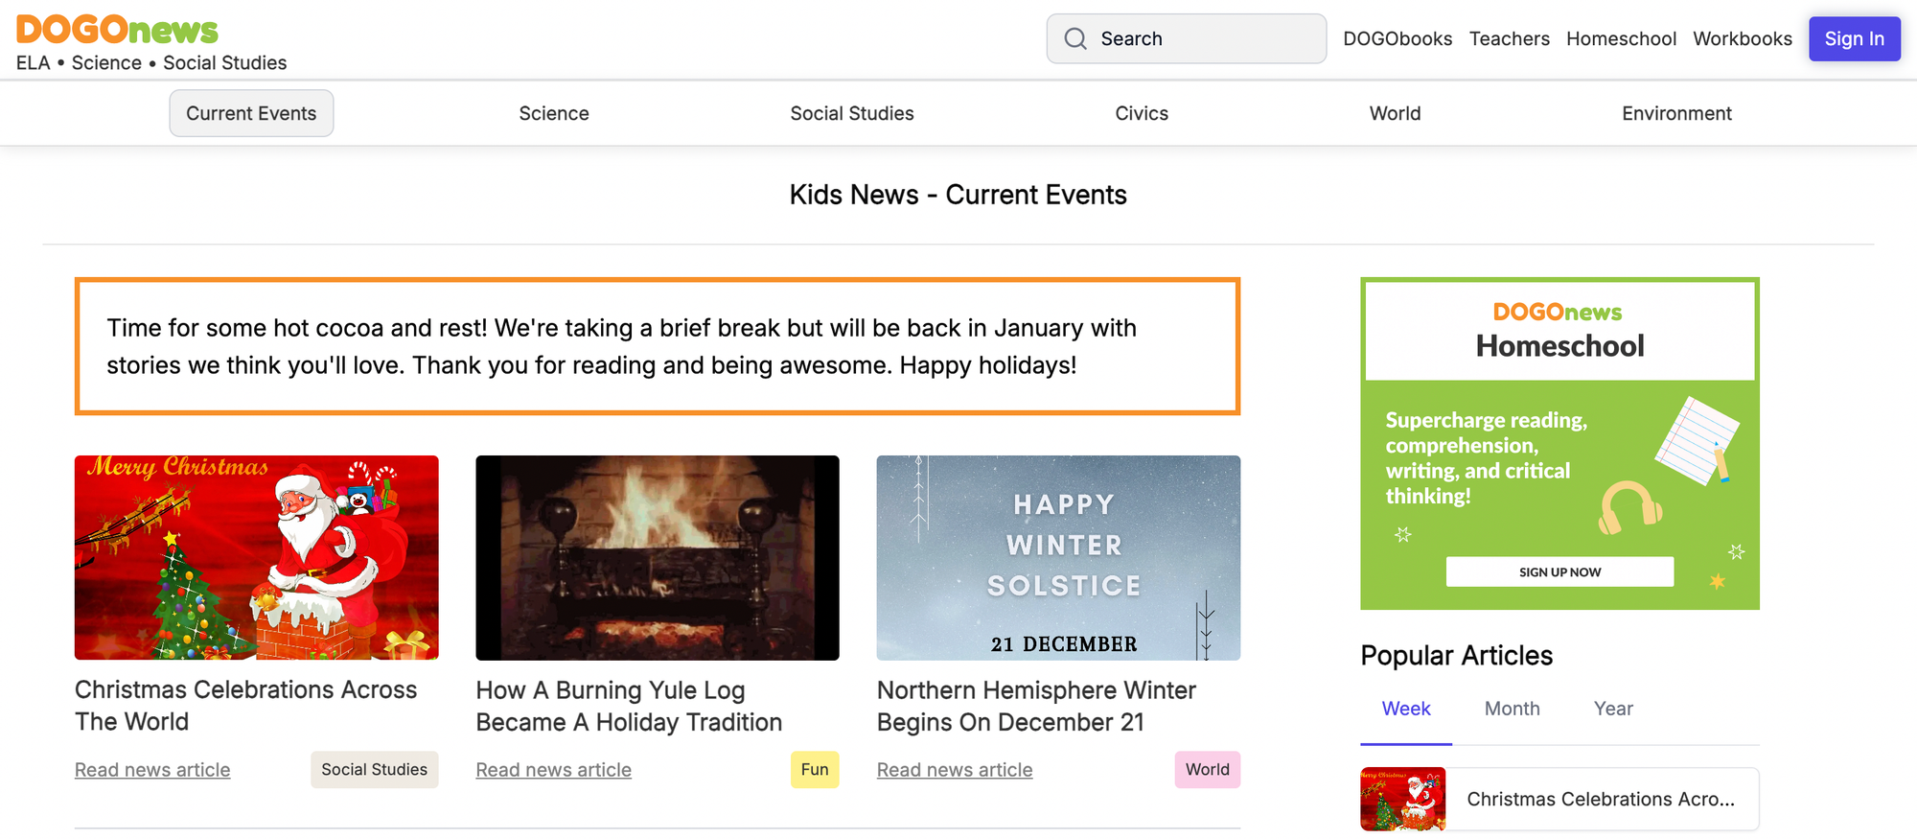
Task: Select the Current Events category tab
Action: (x=251, y=113)
